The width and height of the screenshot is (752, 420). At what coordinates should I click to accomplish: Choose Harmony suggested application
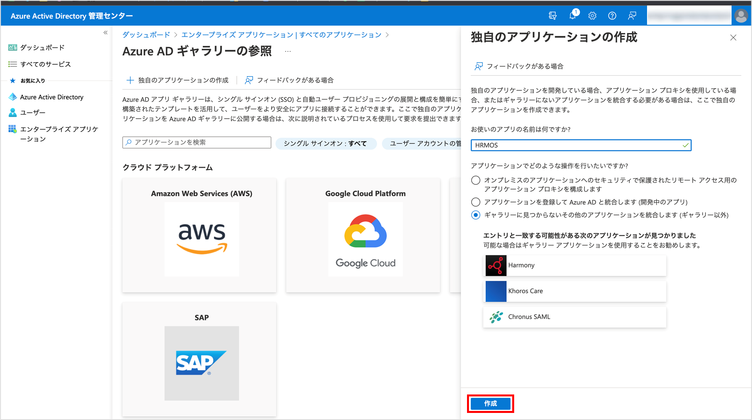click(x=575, y=265)
